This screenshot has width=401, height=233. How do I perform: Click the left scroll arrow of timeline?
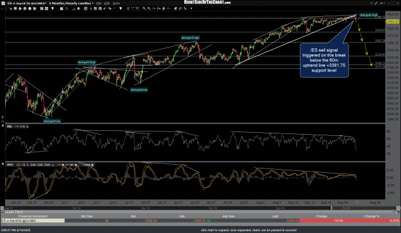coord(2,208)
